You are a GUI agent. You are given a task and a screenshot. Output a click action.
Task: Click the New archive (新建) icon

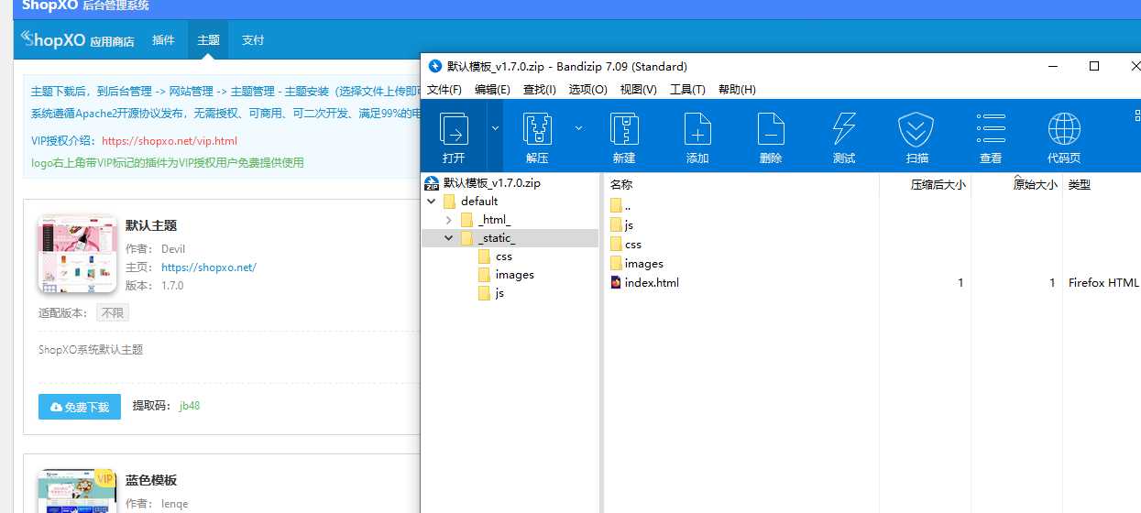coord(624,136)
